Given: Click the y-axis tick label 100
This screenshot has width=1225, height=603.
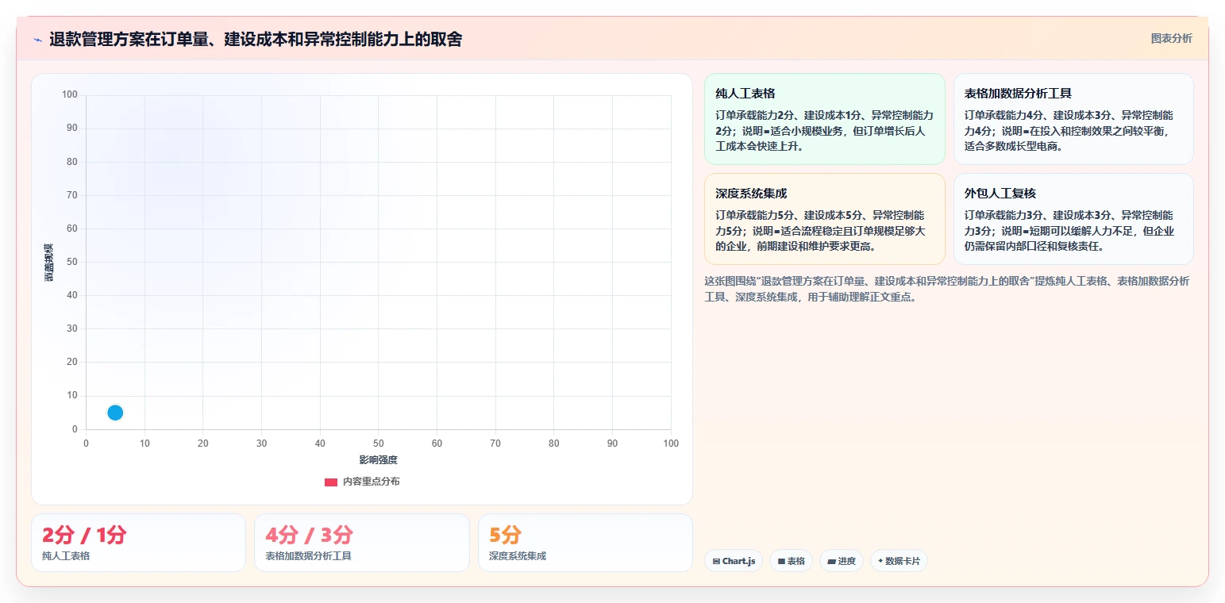Looking at the screenshot, I should pyautogui.click(x=70, y=95).
